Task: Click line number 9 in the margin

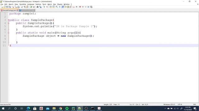Action: point(5,39)
